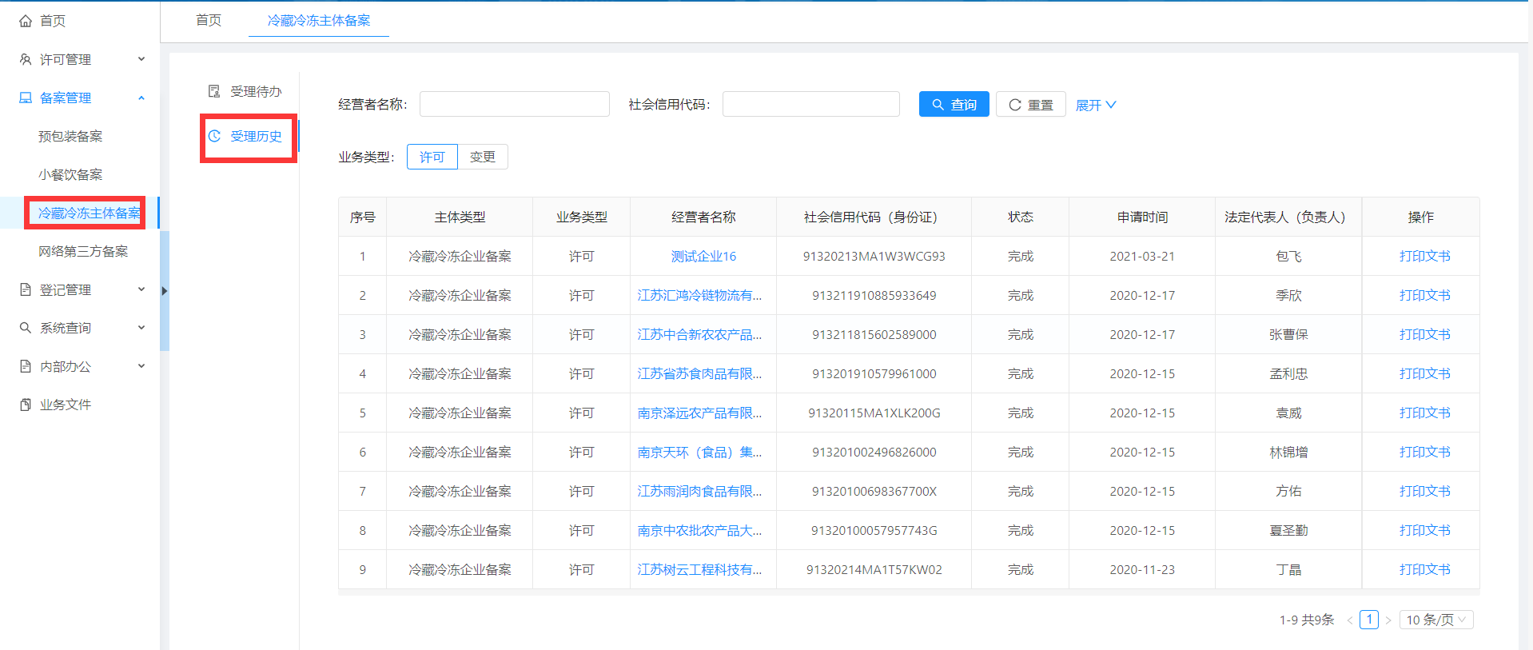
Task: Collapse the 备案管理 menu
Action: pos(141,98)
